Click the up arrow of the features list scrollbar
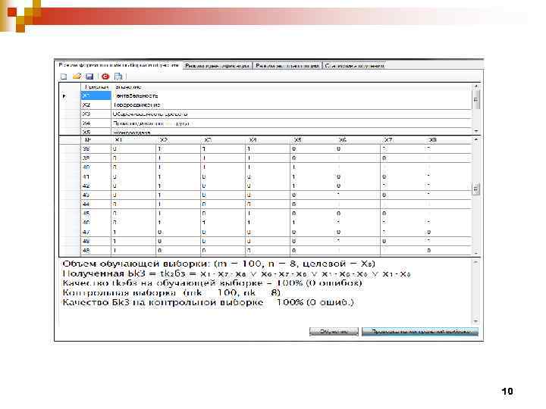 tap(476, 86)
